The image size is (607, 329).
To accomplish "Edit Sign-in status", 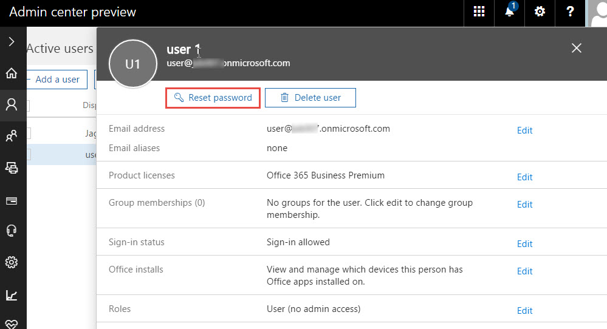I will (524, 244).
